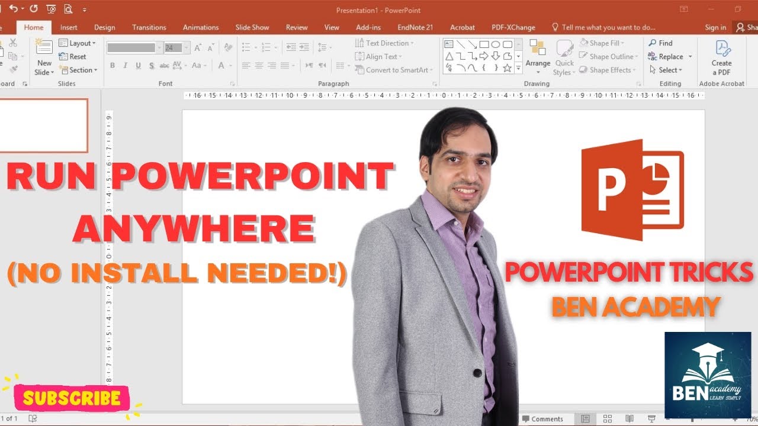This screenshot has width=758, height=426.
Task: Toggle text Shadow formatting
Action: point(152,66)
